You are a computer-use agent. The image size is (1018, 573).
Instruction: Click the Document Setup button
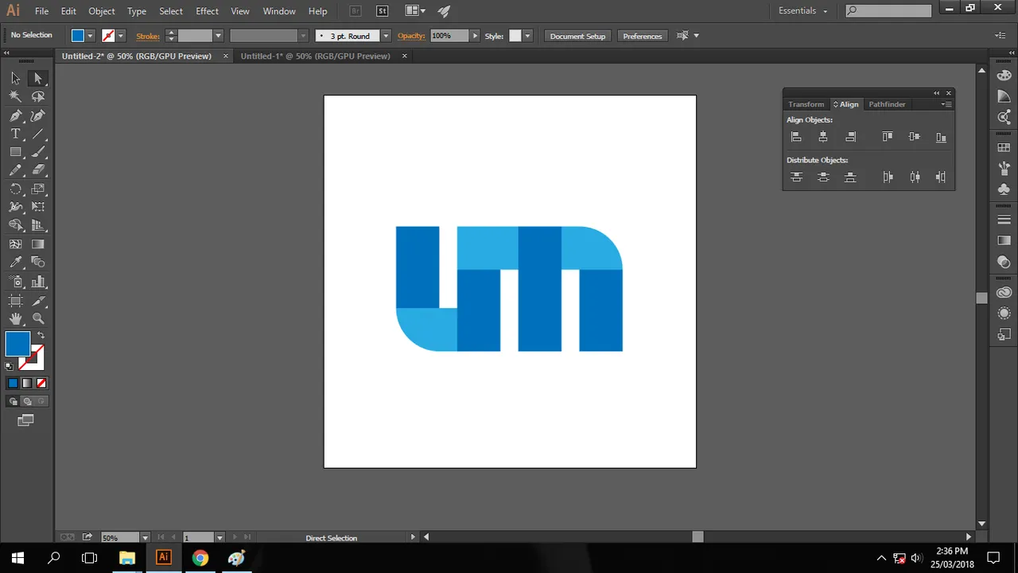pyautogui.click(x=577, y=36)
